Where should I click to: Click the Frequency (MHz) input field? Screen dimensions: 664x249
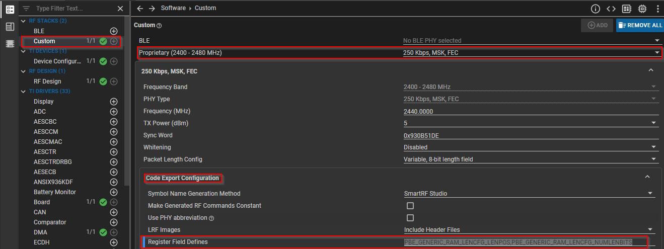point(531,111)
